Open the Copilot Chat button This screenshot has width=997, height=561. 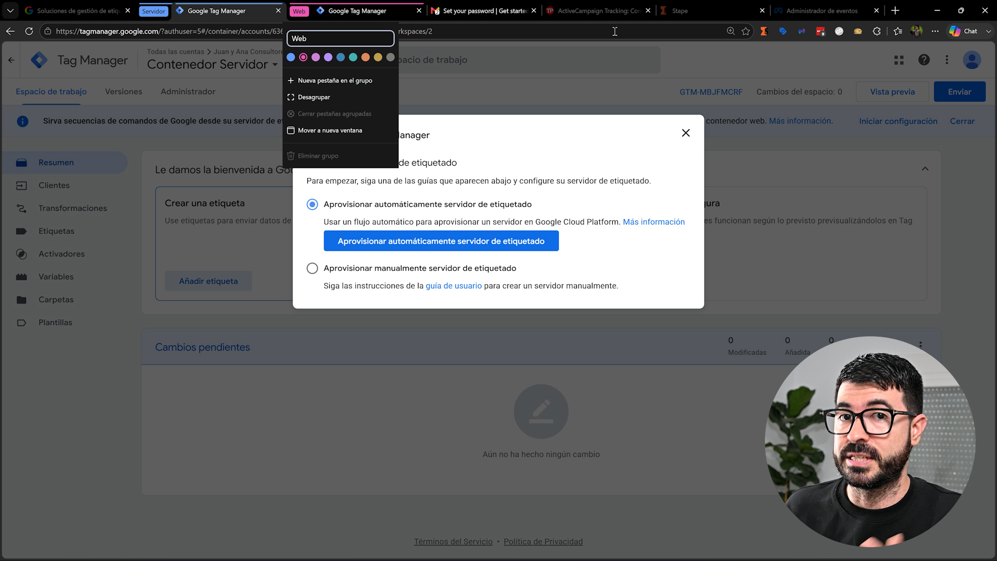[x=963, y=31]
